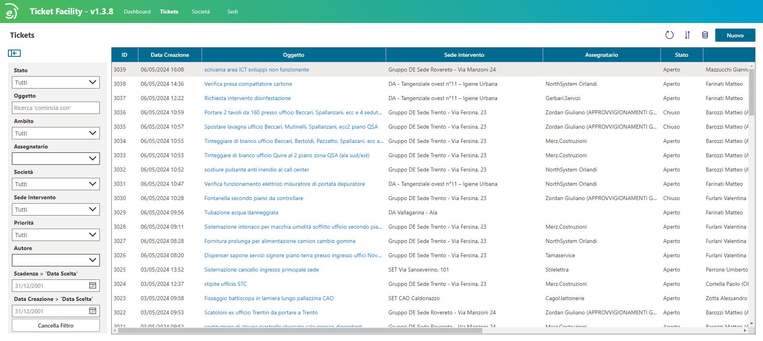The height and width of the screenshot is (341, 763).
Task: Click the scroll-down arrow of the table
Action: (x=751, y=324)
